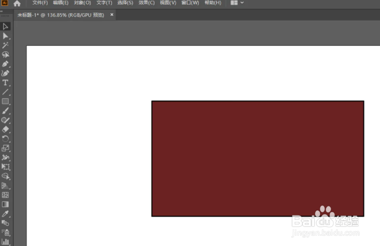380x246 pixels.
Task: Click the Ai application logo
Action: 4,3
